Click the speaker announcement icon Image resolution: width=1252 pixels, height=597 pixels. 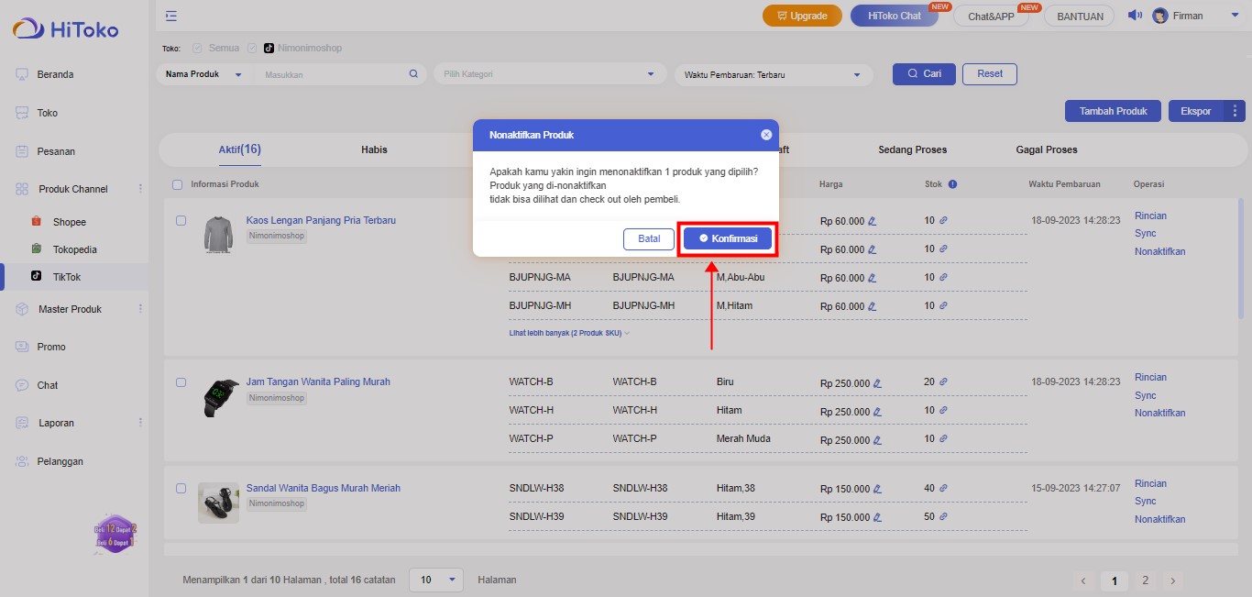click(x=1135, y=16)
